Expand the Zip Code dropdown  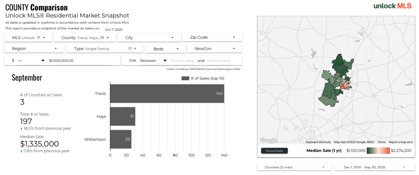(x=212, y=37)
